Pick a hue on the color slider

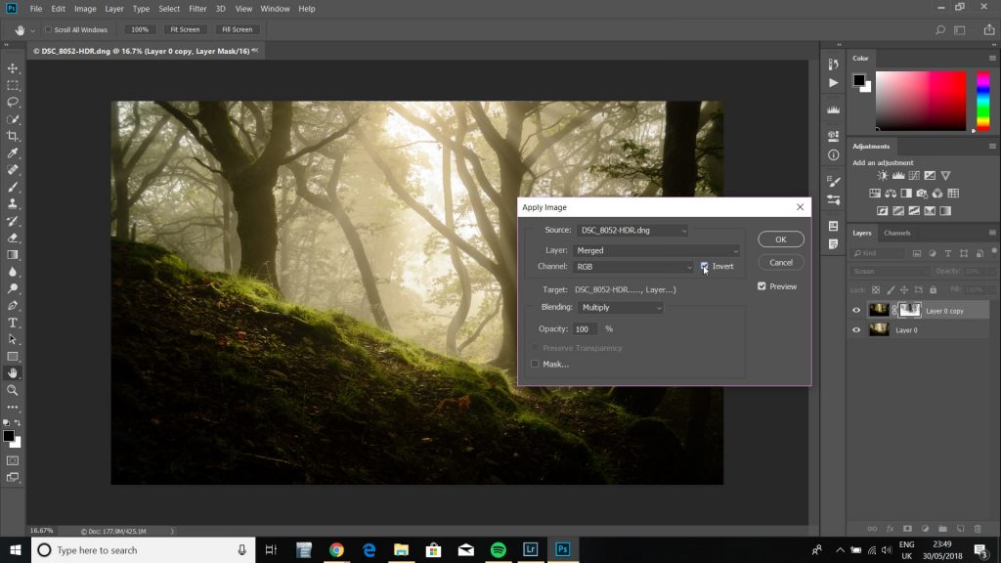coord(983,101)
